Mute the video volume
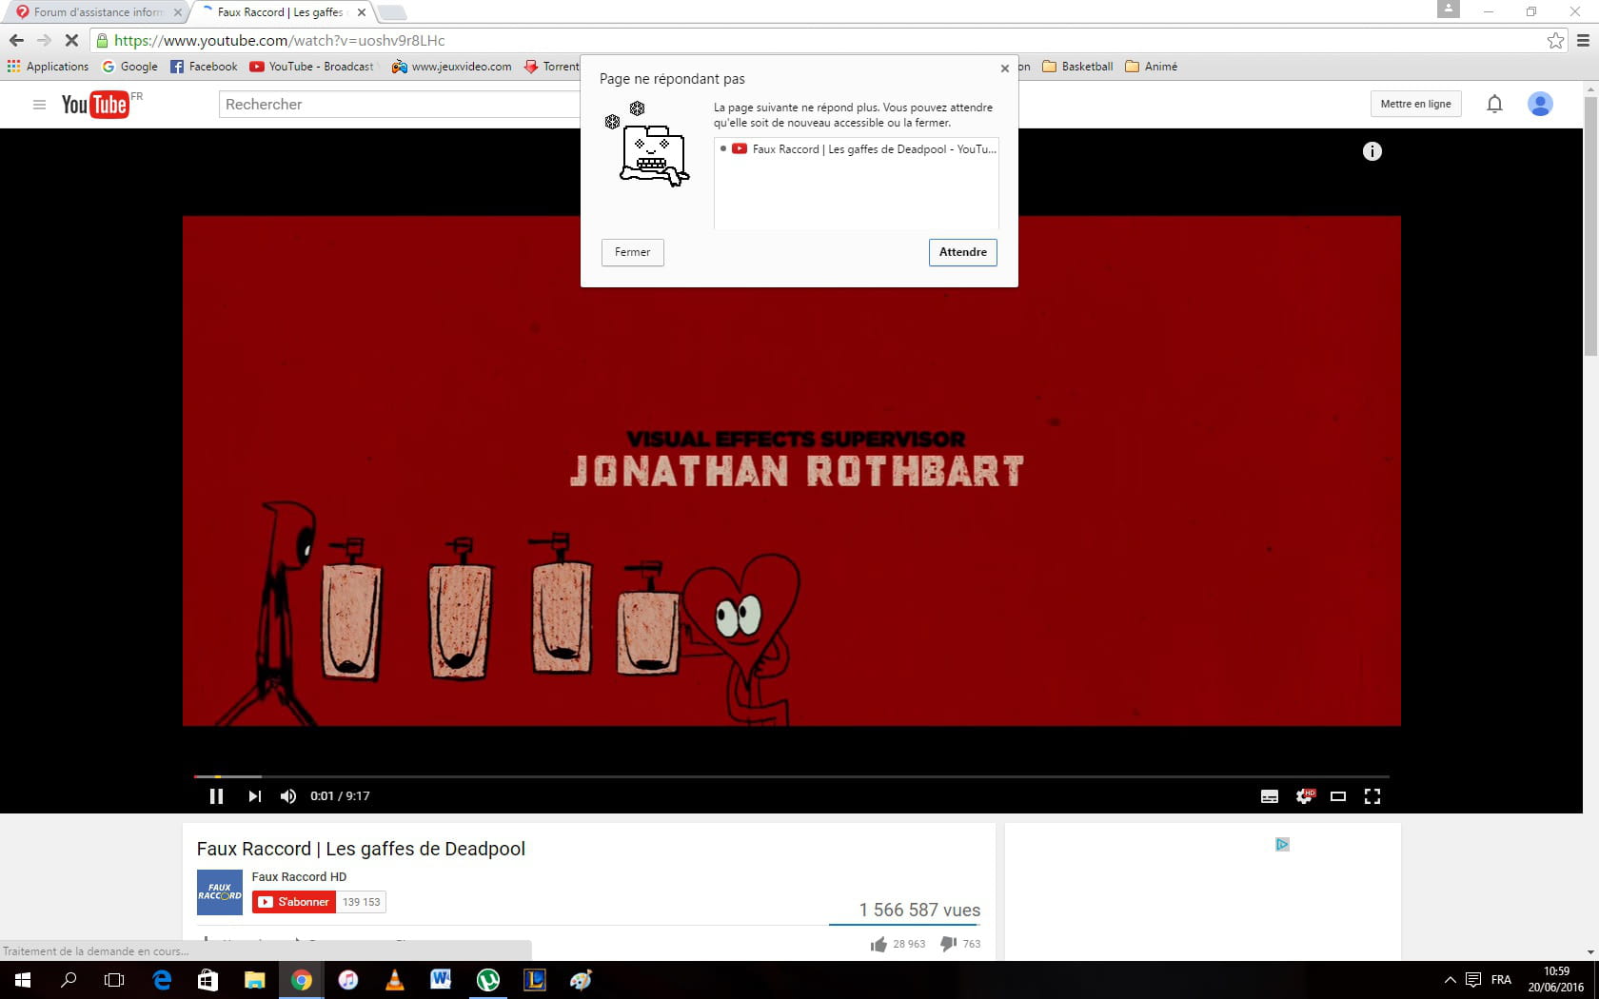The height and width of the screenshot is (999, 1599). tap(288, 796)
